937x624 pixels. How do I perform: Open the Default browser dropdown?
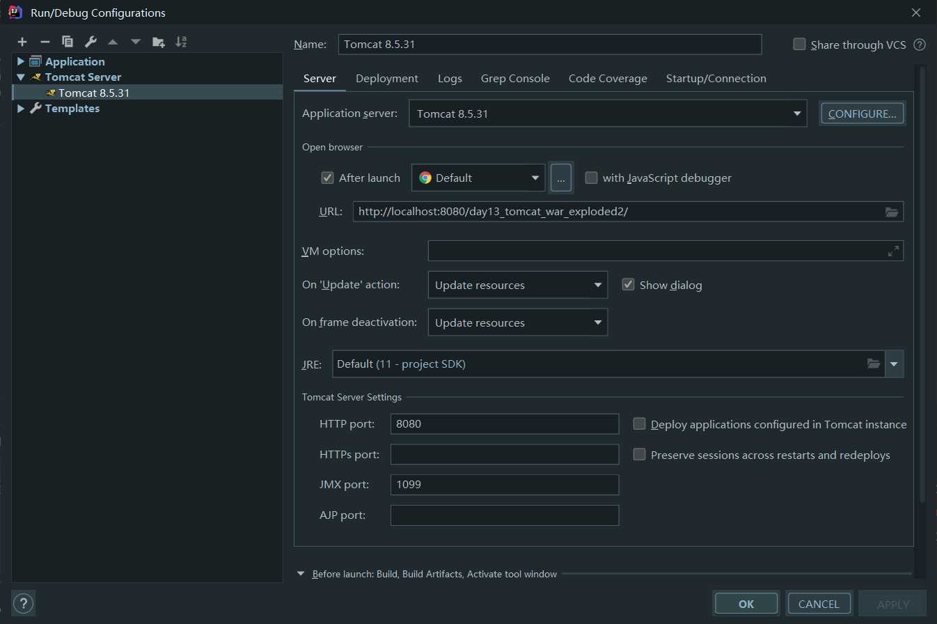click(478, 178)
